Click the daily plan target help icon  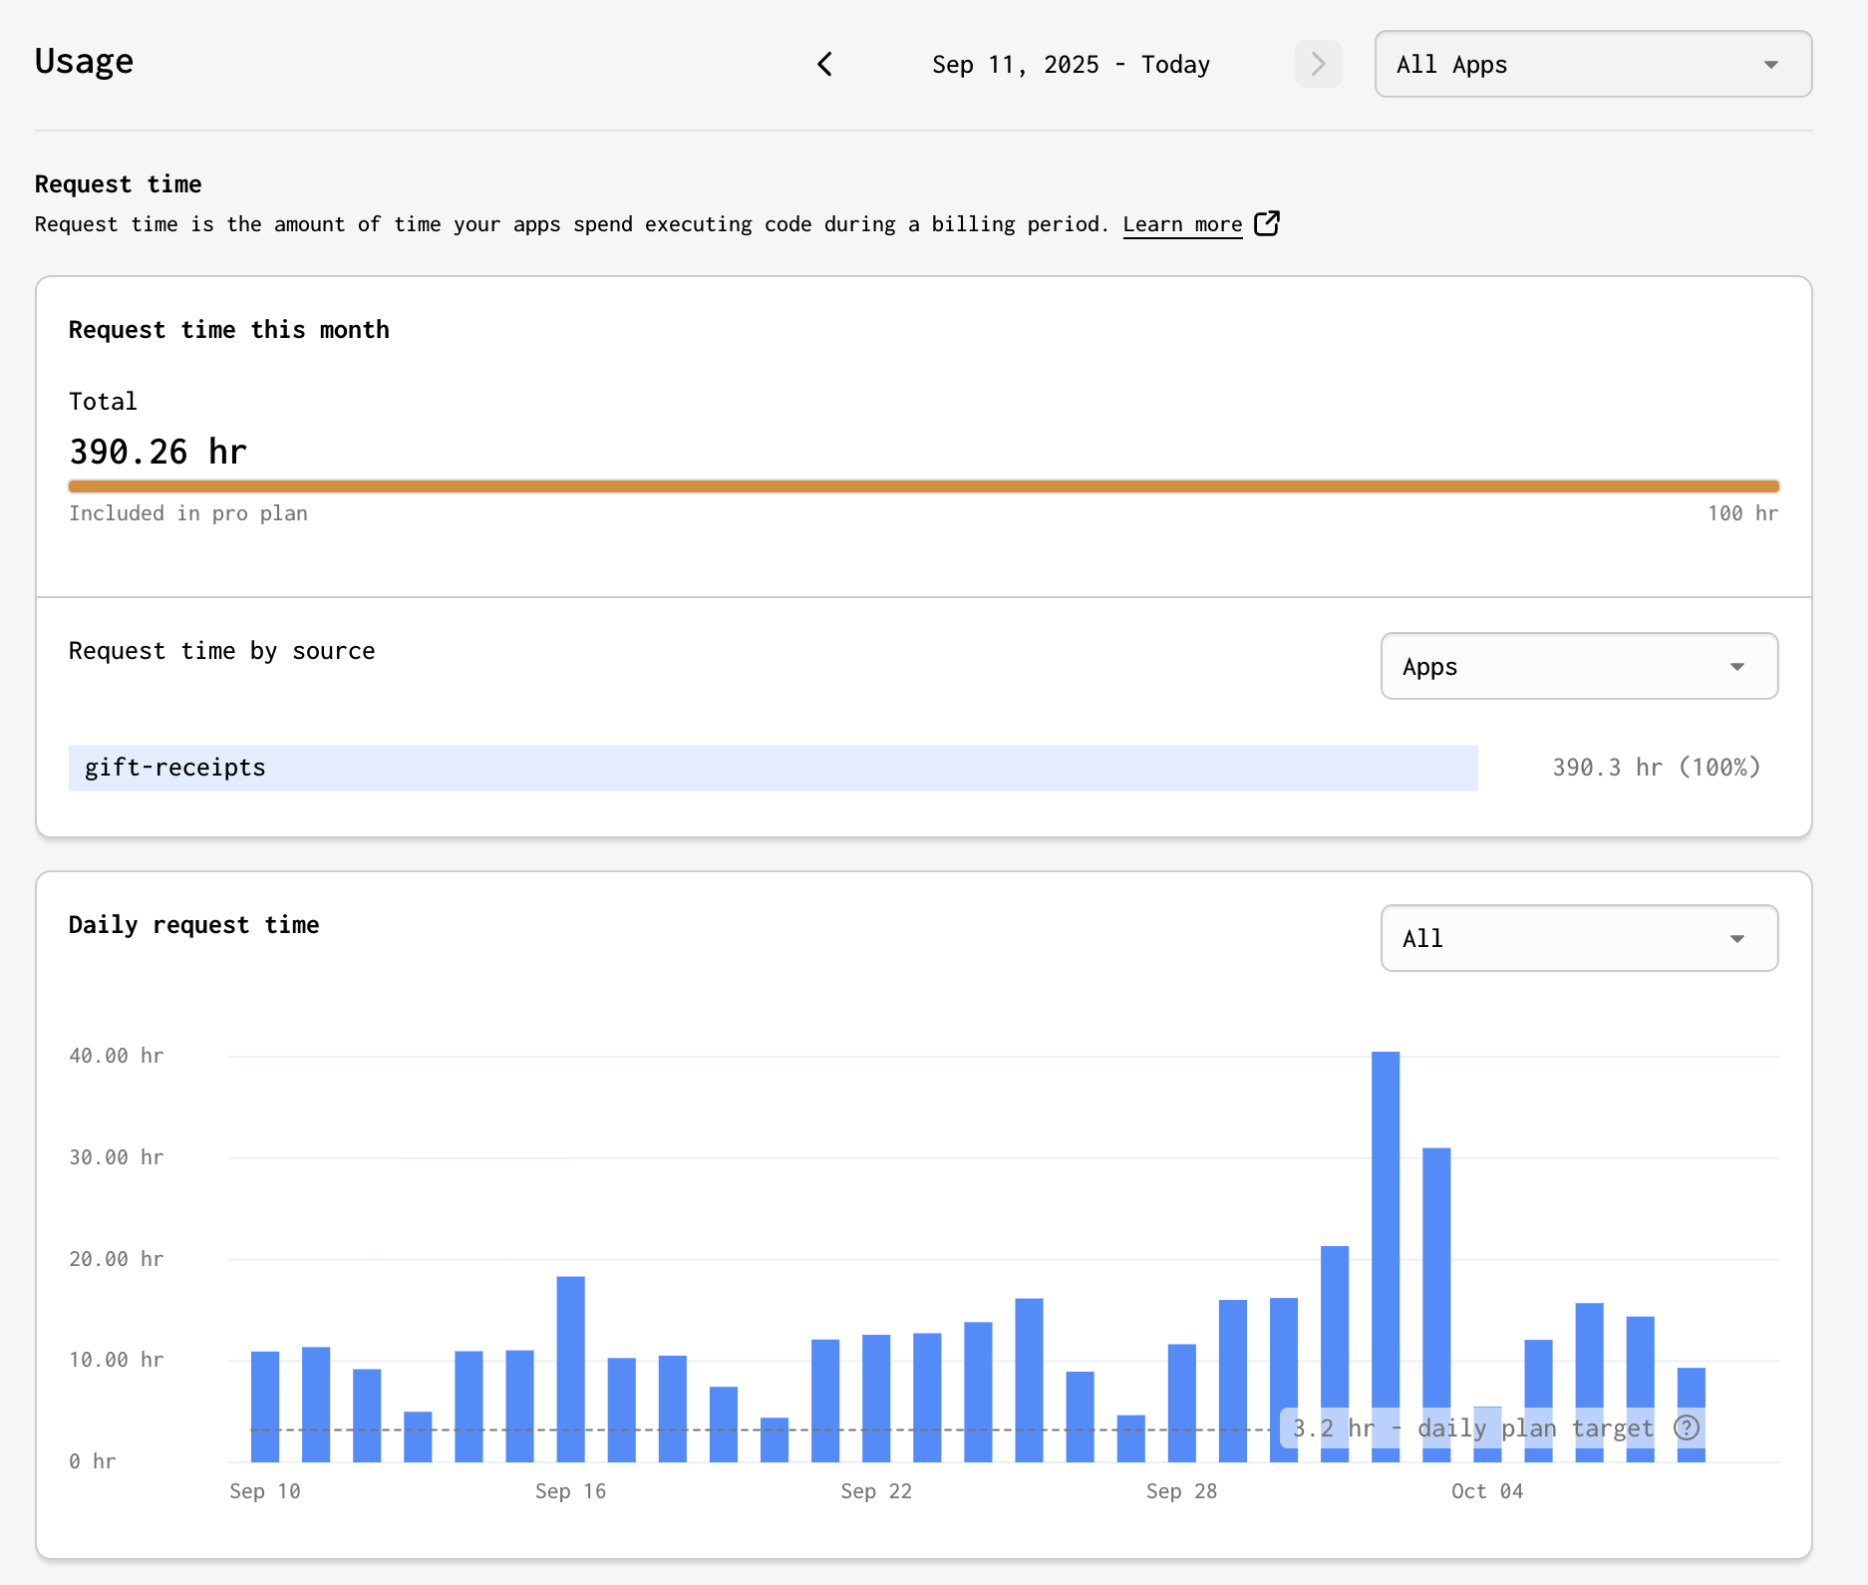1687,1427
